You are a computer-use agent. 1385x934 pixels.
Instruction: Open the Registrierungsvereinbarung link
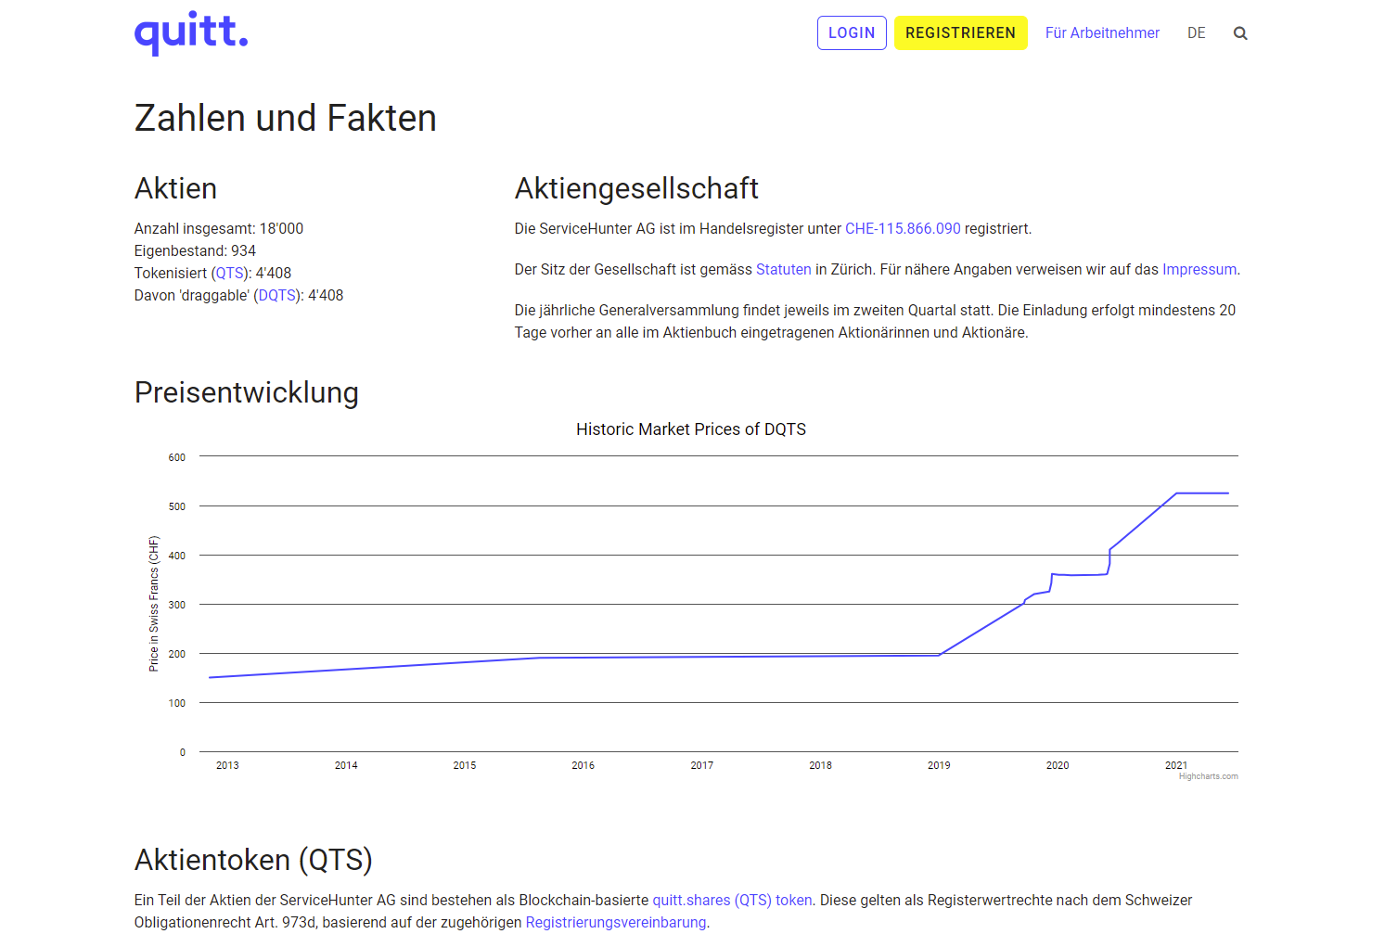tap(615, 923)
